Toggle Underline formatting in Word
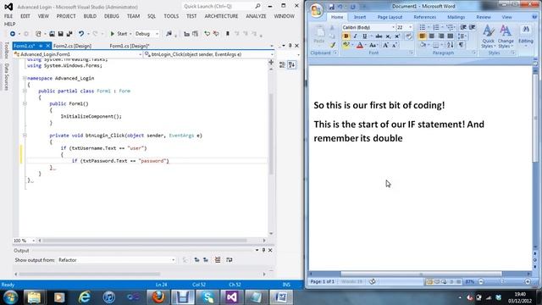542x305 pixels. coord(364,36)
